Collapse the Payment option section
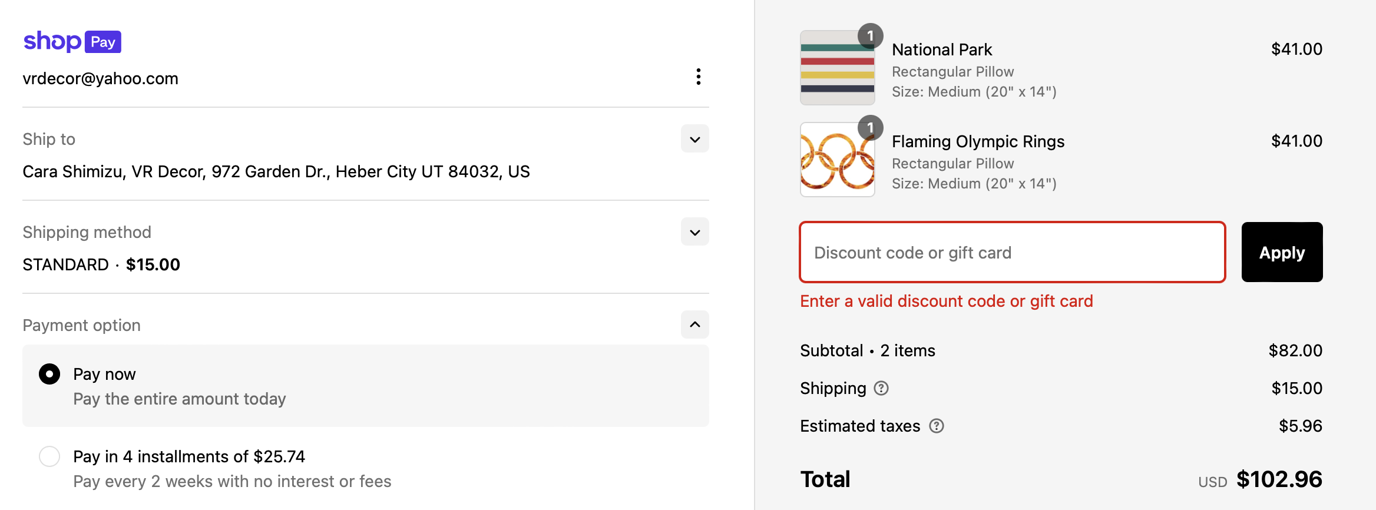Image resolution: width=1376 pixels, height=510 pixels. [695, 324]
